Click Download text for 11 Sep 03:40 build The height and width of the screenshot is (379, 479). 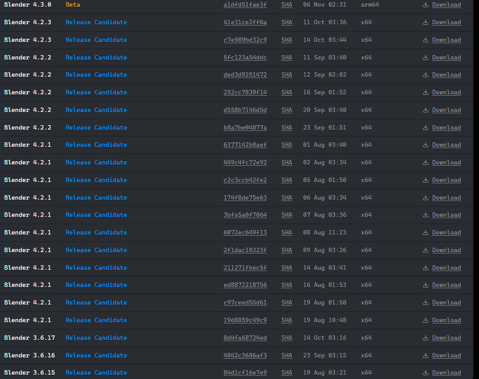tap(446, 57)
